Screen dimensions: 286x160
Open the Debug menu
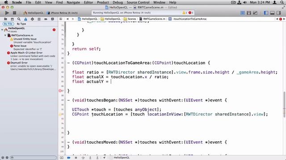point(118,2)
